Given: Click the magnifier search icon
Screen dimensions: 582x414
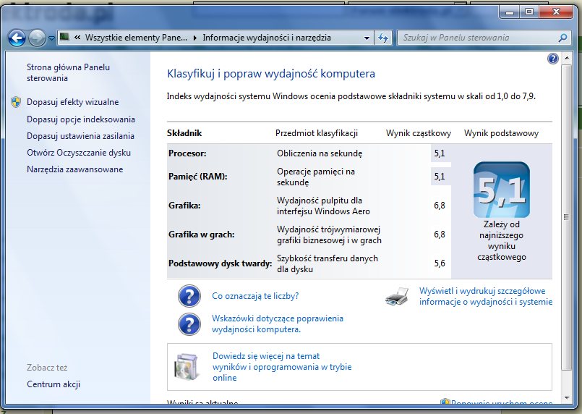Looking at the screenshot, I should coord(562,38).
